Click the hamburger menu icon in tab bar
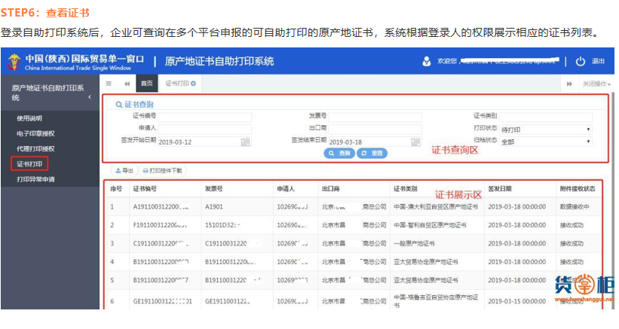This screenshot has width=619, height=329. pos(109,83)
